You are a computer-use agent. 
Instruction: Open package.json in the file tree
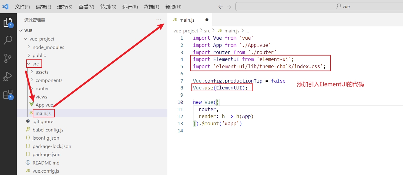point(46,155)
